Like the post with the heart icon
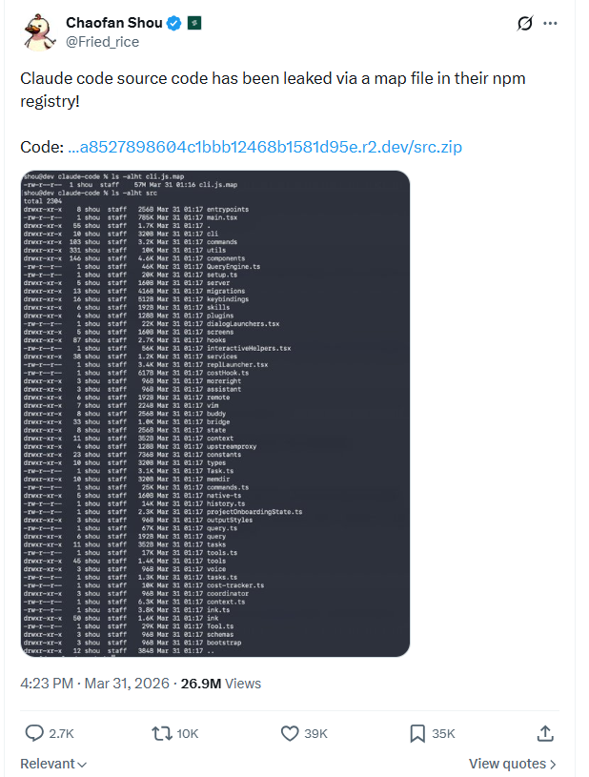This screenshot has width=589, height=777. point(290,732)
